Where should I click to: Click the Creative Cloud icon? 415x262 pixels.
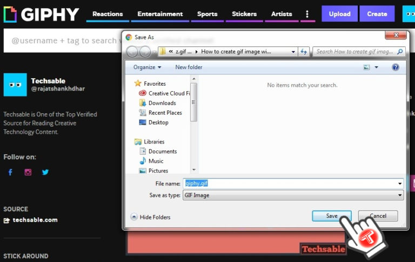(143, 93)
